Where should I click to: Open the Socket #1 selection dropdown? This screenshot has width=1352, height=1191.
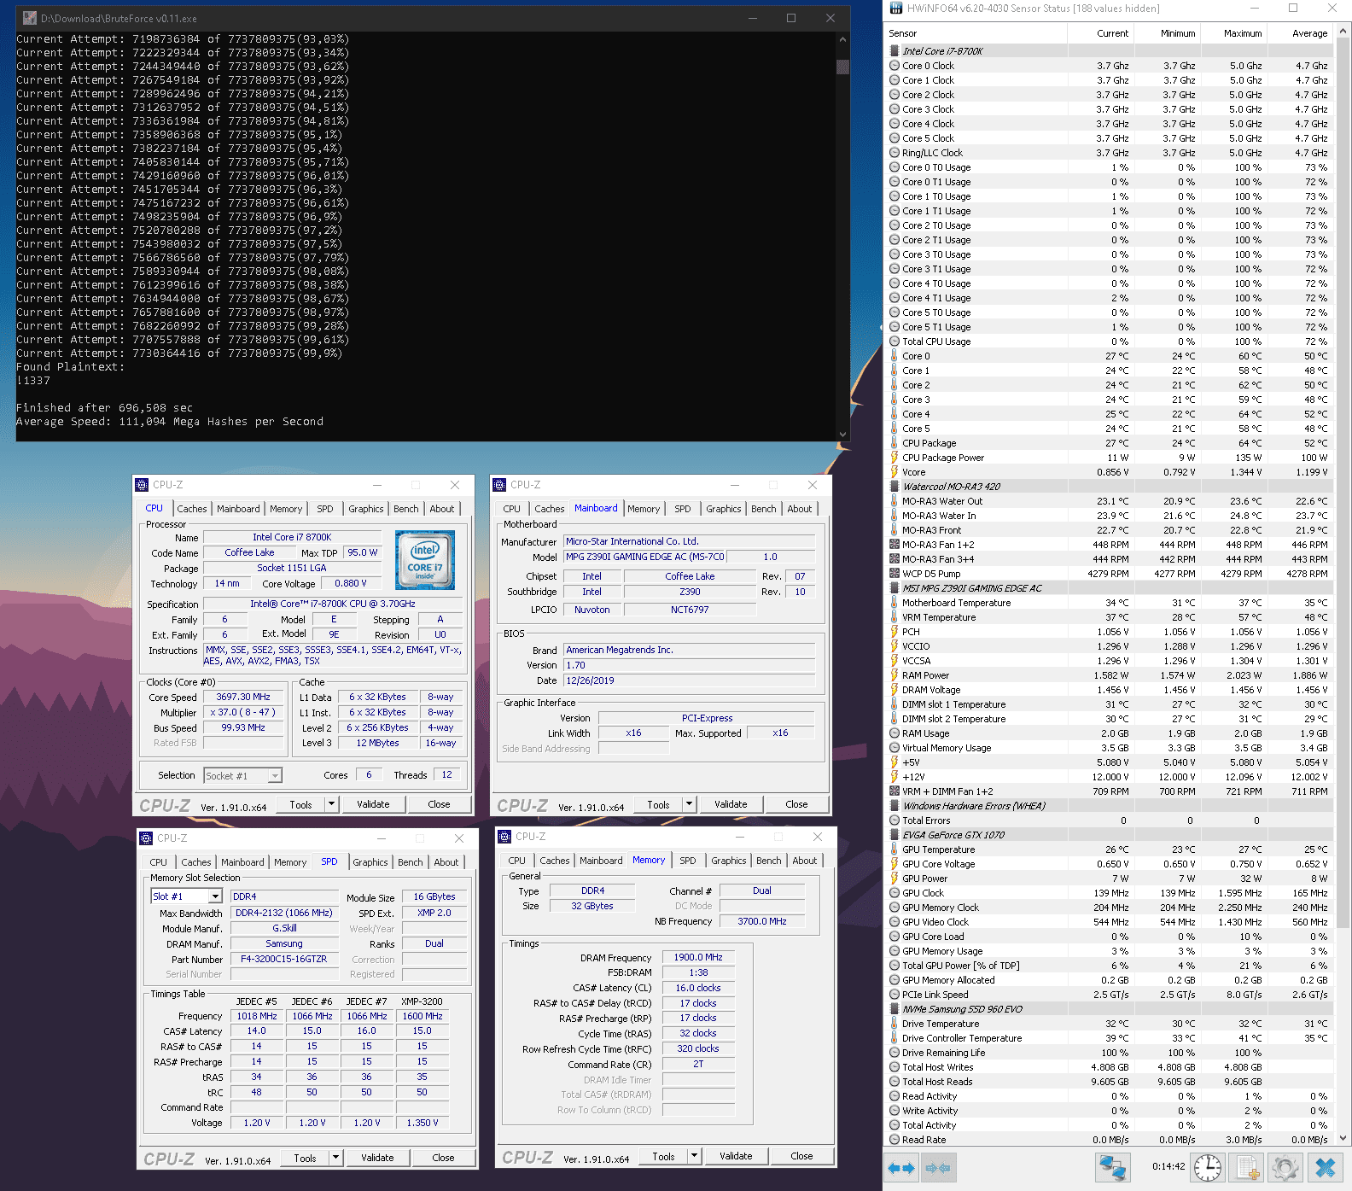tap(275, 776)
